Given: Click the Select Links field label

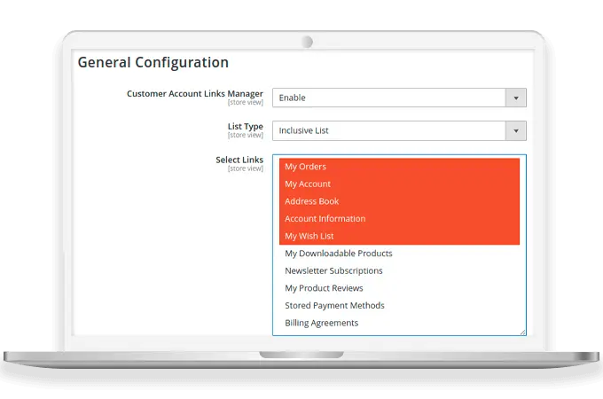Looking at the screenshot, I should click(x=239, y=160).
